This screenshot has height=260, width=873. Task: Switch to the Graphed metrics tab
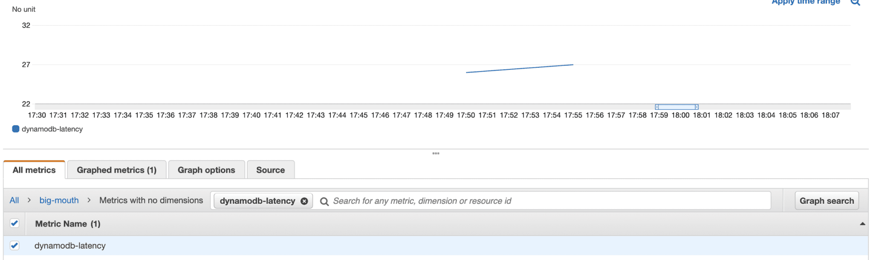click(116, 170)
